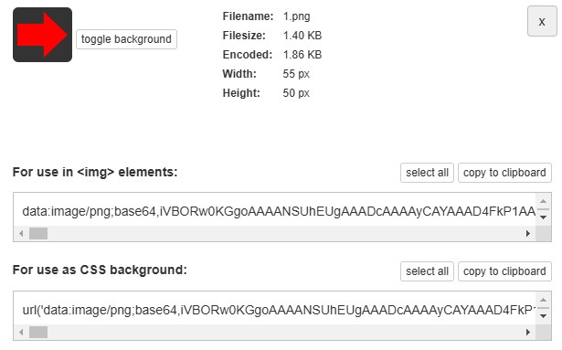Click up scroll arrow of img code box
This screenshot has height=350, width=562.
pyautogui.click(x=544, y=201)
